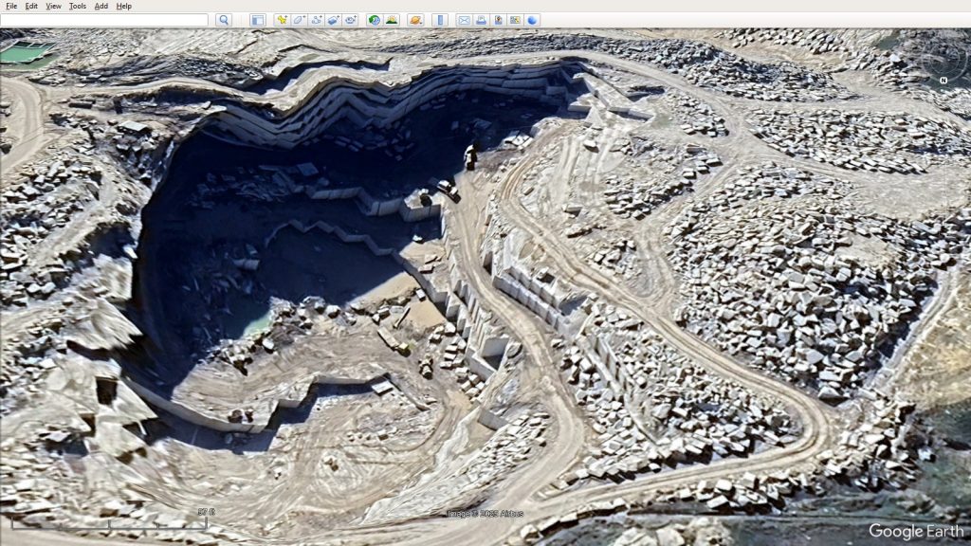Open the Add menu
Image resolution: width=971 pixels, height=546 pixels.
click(x=101, y=6)
